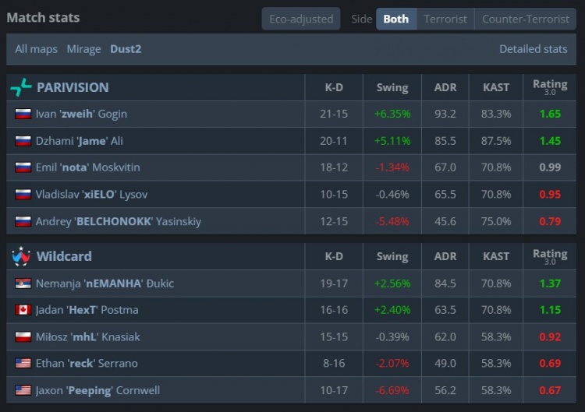
Task: Open the All maps tab
Action: click(x=37, y=49)
